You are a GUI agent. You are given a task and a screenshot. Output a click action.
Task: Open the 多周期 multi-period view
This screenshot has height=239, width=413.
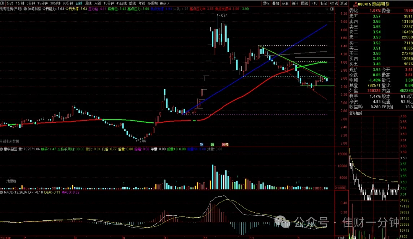click(x=153, y=3)
